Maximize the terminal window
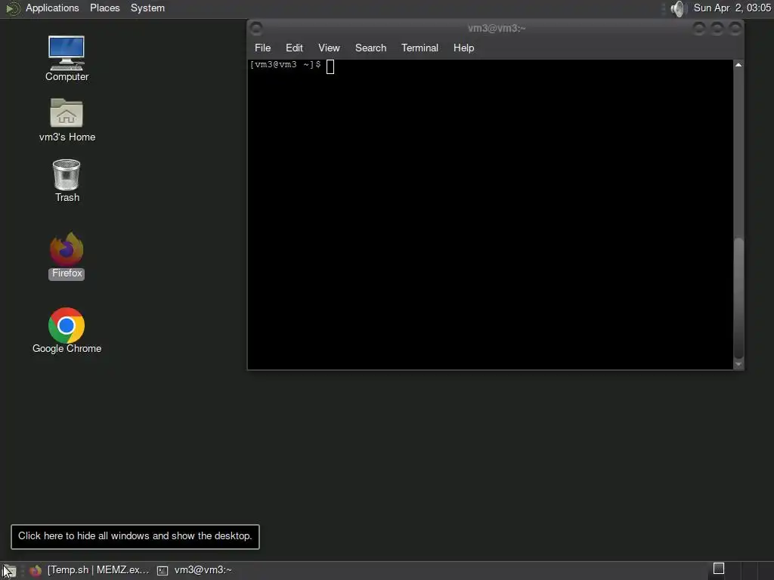The height and width of the screenshot is (580, 774). (717, 29)
